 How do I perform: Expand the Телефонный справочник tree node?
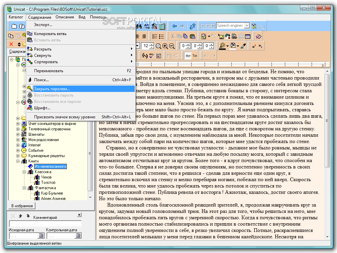tap(18, 129)
